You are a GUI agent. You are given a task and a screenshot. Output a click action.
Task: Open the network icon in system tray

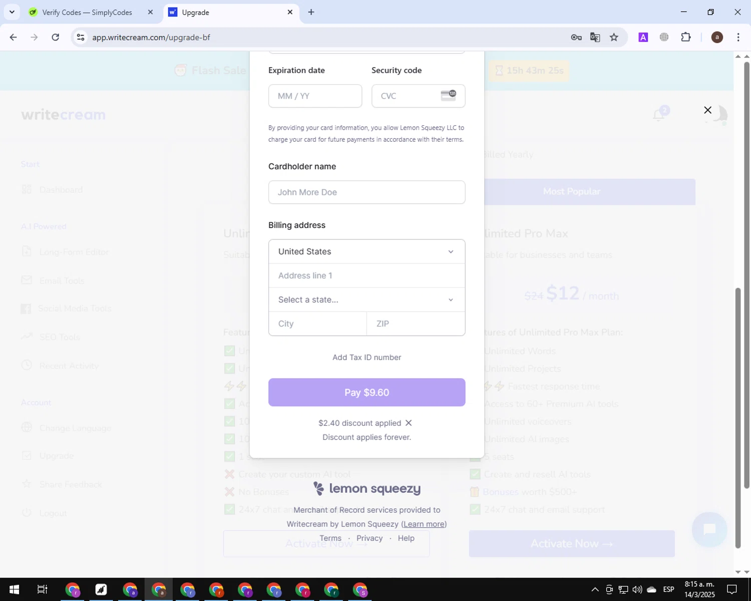click(623, 589)
